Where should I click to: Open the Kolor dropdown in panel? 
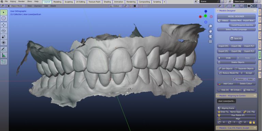251,79
